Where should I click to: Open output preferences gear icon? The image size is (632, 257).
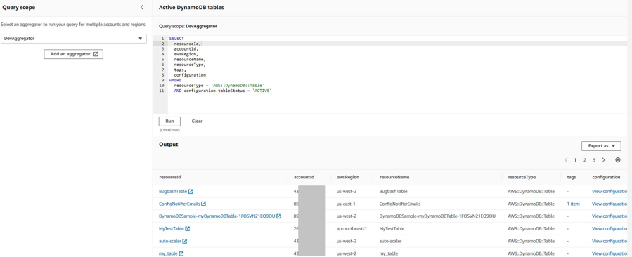617,160
